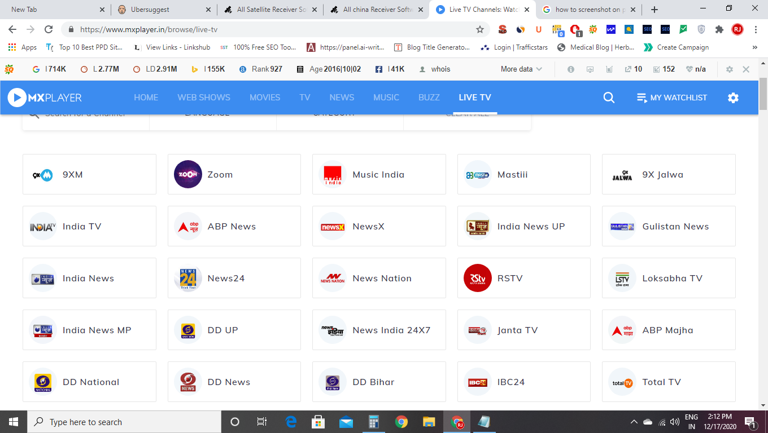
Task: Click the News24 channel logo
Action: pos(188,278)
